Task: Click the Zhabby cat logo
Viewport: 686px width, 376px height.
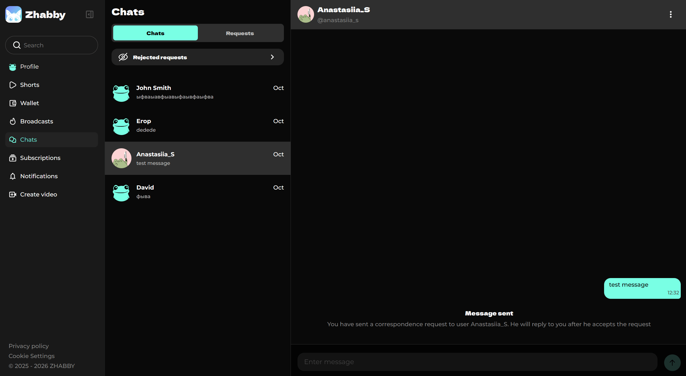Action: point(14,14)
